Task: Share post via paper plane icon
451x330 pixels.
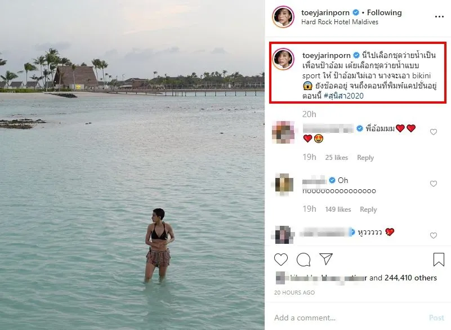Action: click(x=325, y=259)
